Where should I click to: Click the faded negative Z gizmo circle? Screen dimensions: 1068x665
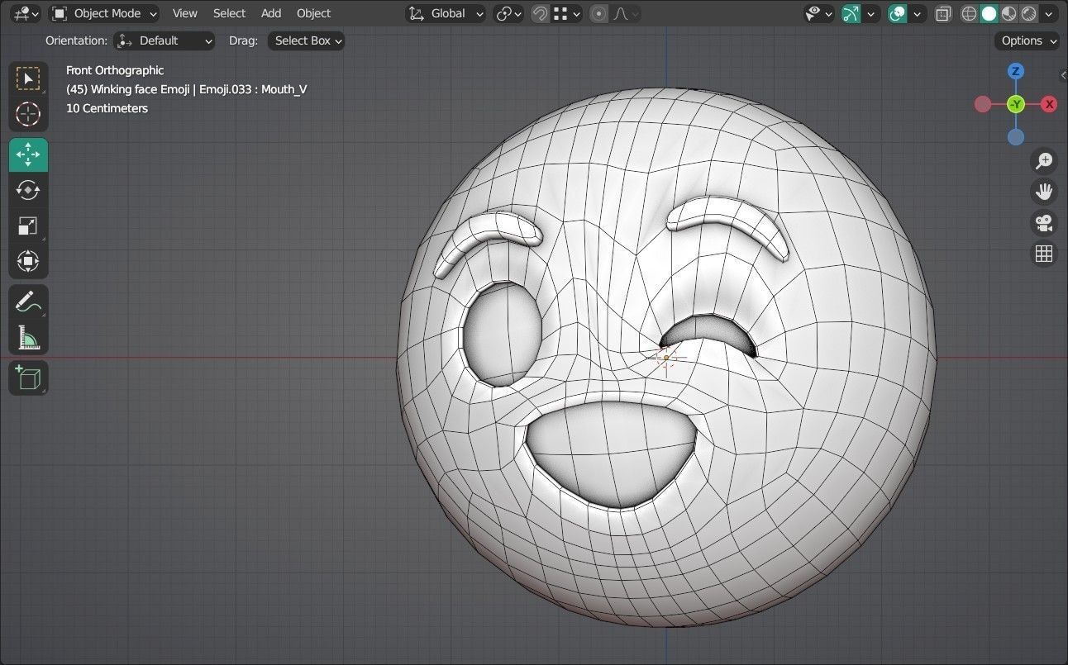[1016, 137]
